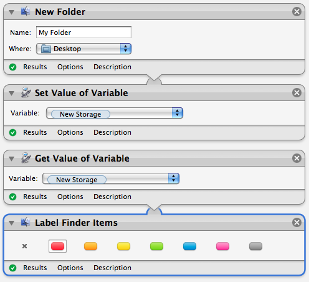Remove the Set Value of Variable action

(297, 92)
